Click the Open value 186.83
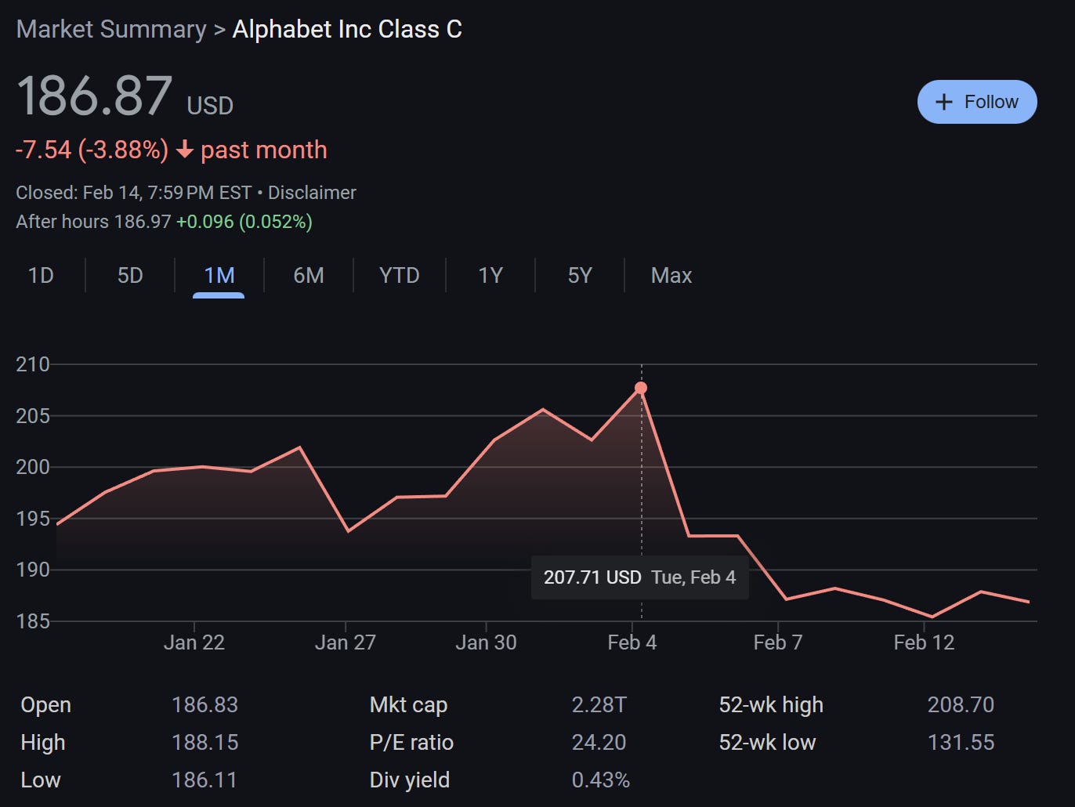Viewport: 1075px width, 807px height. 205,705
